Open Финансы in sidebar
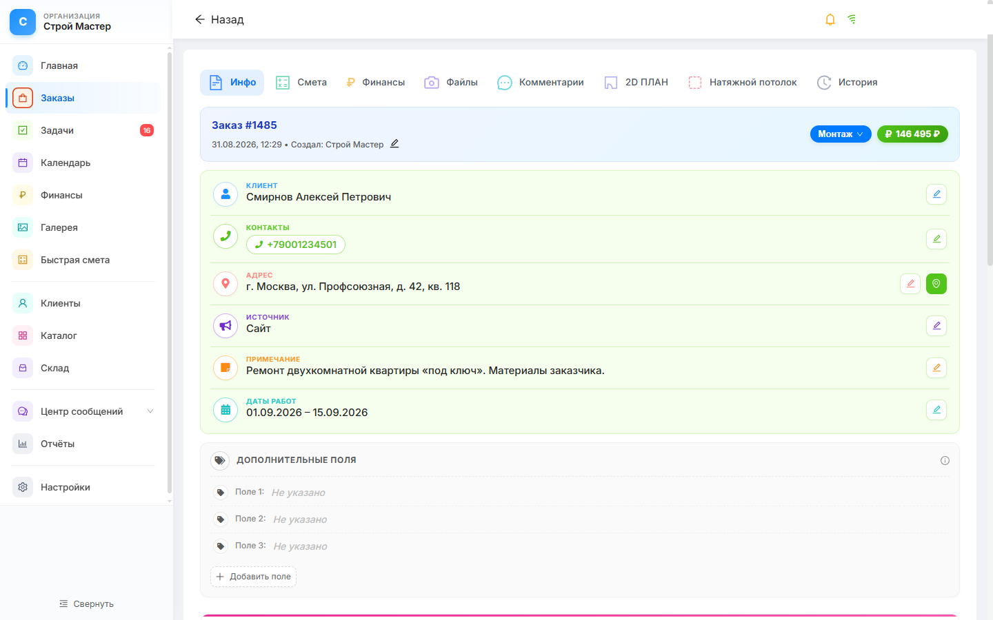993x620 pixels. [x=83, y=195]
